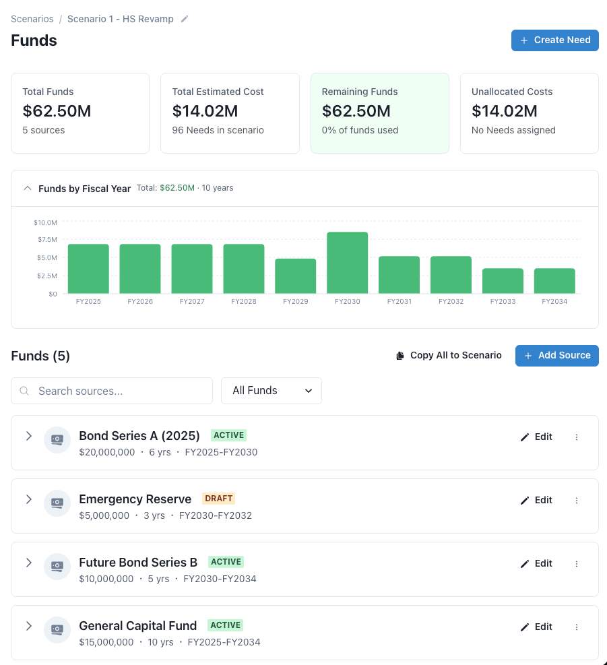The width and height of the screenshot is (607, 665).
Task: Click the Emergency Reserve title
Action: 135,499
